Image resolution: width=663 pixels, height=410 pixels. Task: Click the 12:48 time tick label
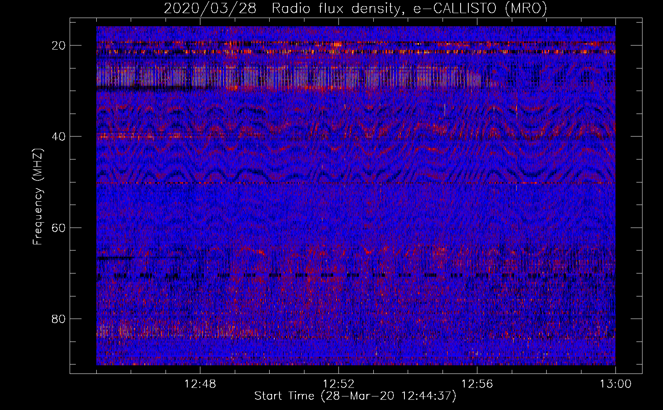click(200, 384)
